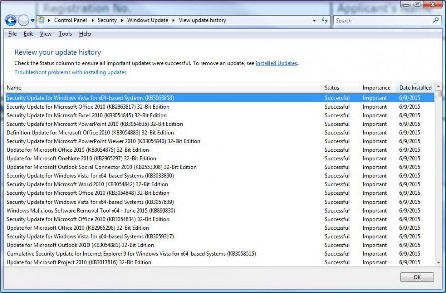This screenshot has width=446, height=293.
Task: Open the Tools menu
Action: click(65, 34)
